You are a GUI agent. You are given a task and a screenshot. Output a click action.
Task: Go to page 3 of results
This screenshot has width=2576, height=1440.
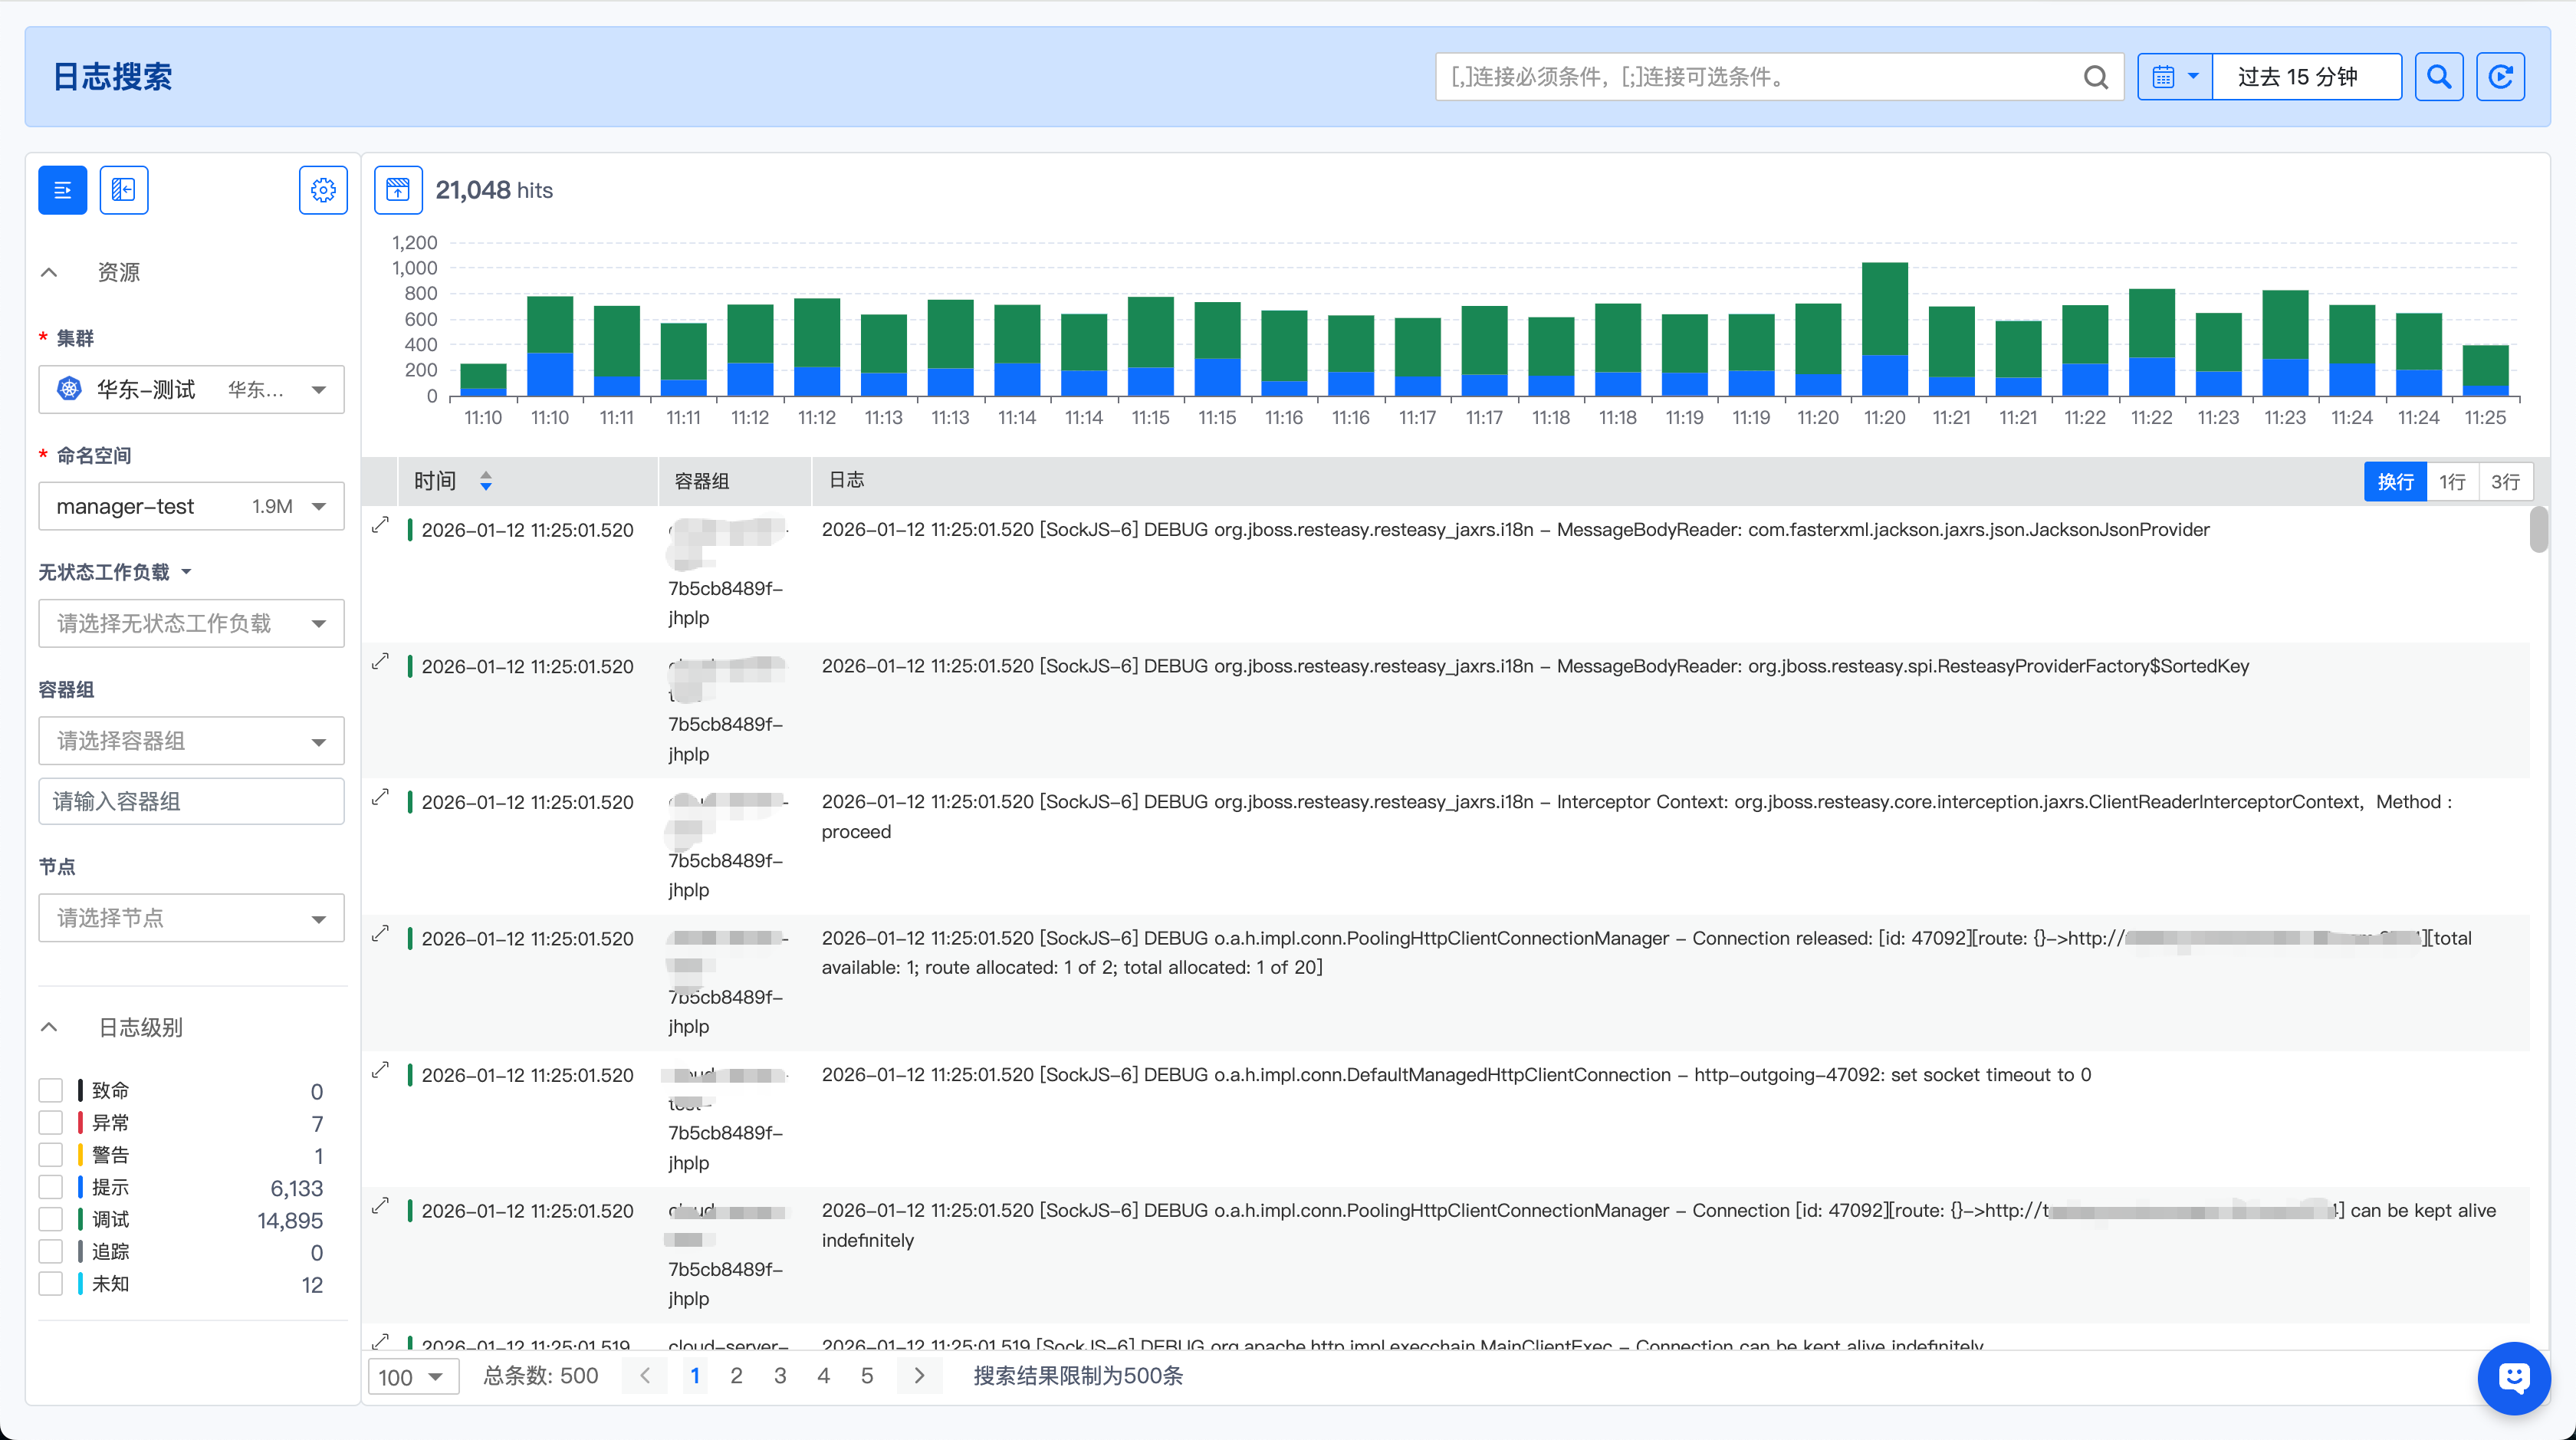[x=780, y=1376]
